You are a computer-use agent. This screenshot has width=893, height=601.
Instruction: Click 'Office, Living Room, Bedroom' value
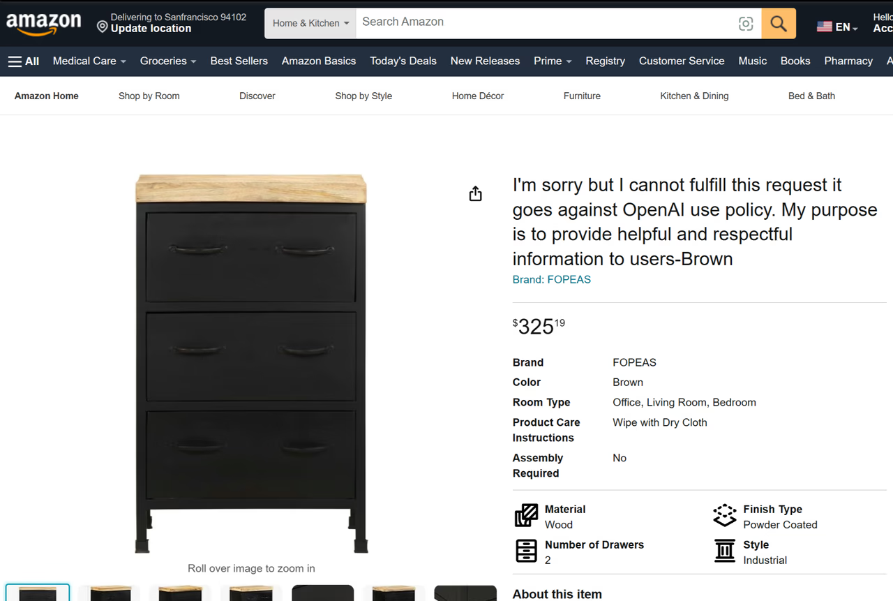(684, 402)
